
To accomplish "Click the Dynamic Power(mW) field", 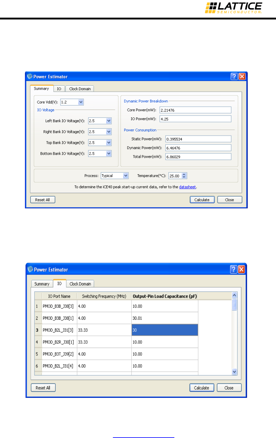I will tap(198, 148).
